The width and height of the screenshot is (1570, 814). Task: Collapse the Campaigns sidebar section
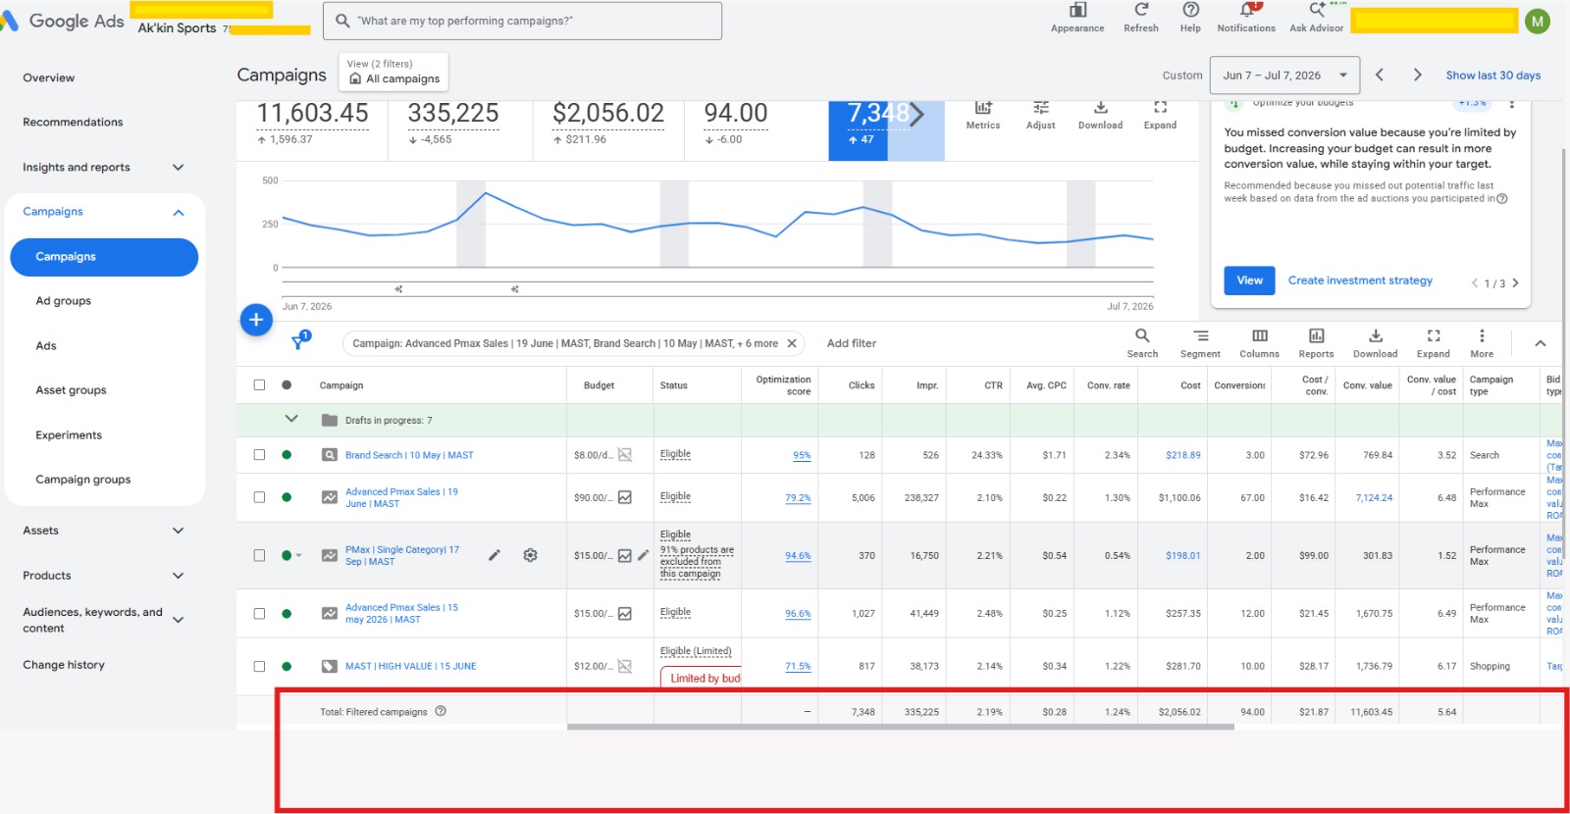pos(178,213)
